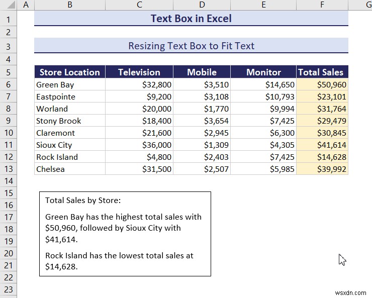Click Television value $4,800

[139, 157]
